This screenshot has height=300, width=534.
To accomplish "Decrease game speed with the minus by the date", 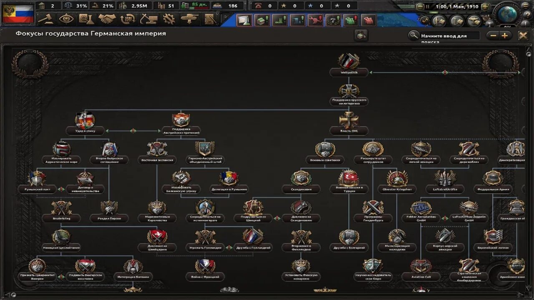I will [x=420, y=7].
